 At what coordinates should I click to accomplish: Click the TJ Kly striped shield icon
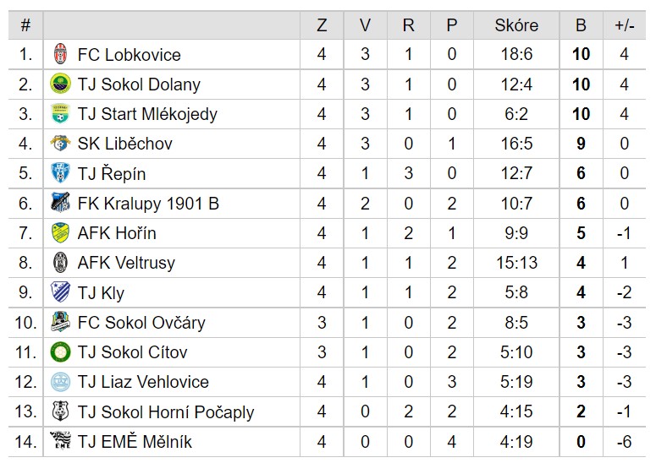(60, 292)
